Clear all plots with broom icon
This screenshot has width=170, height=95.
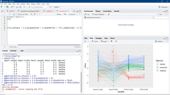[116, 41]
